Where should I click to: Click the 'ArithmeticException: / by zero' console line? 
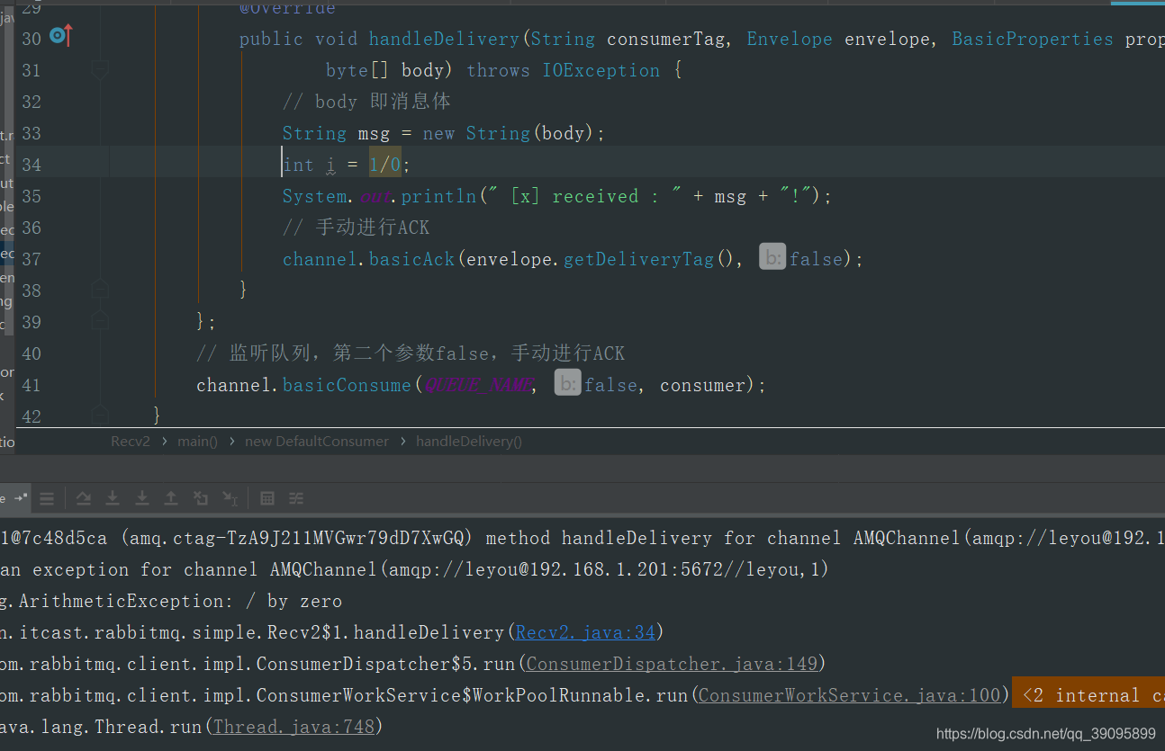[x=171, y=601]
